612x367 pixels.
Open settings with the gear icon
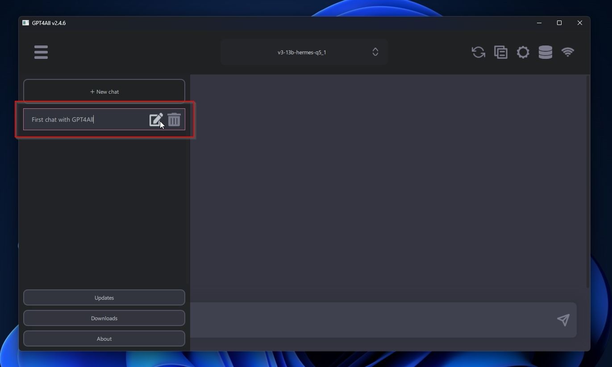pyautogui.click(x=523, y=52)
